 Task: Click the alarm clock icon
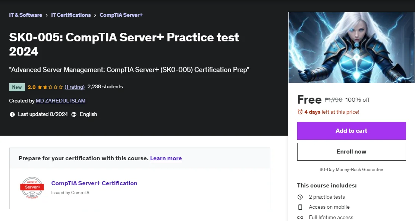click(x=300, y=112)
